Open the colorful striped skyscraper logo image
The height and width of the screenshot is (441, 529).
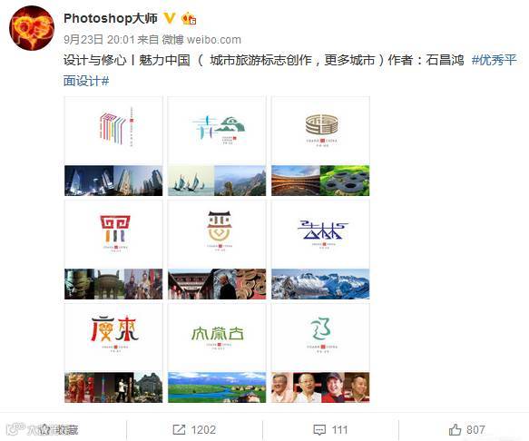(x=113, y=146)
